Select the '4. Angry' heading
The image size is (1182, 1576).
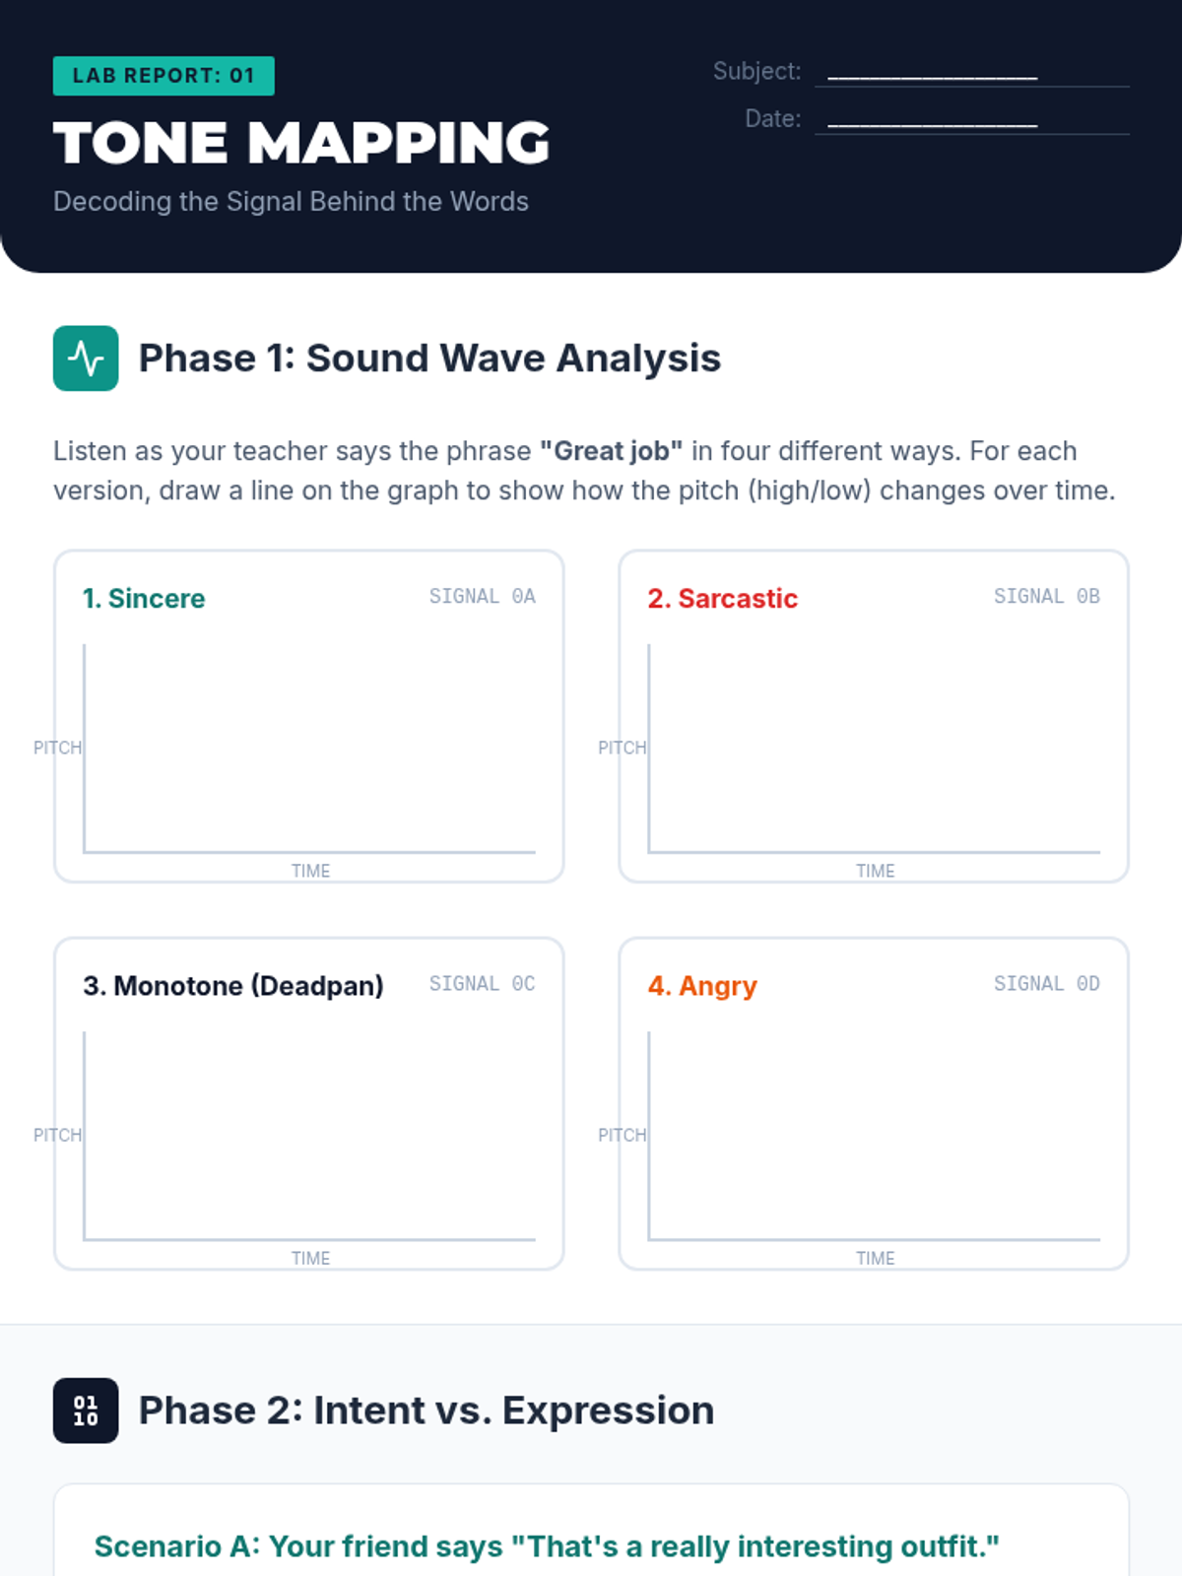[702, 986]
